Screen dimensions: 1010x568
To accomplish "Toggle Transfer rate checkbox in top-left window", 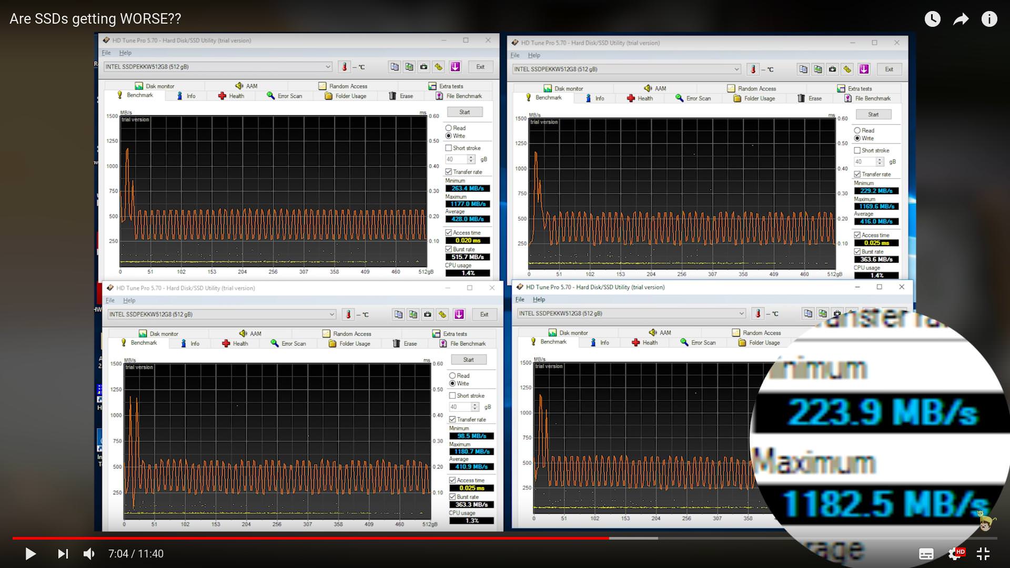I will pyautogui.click(x=449, y=171).
